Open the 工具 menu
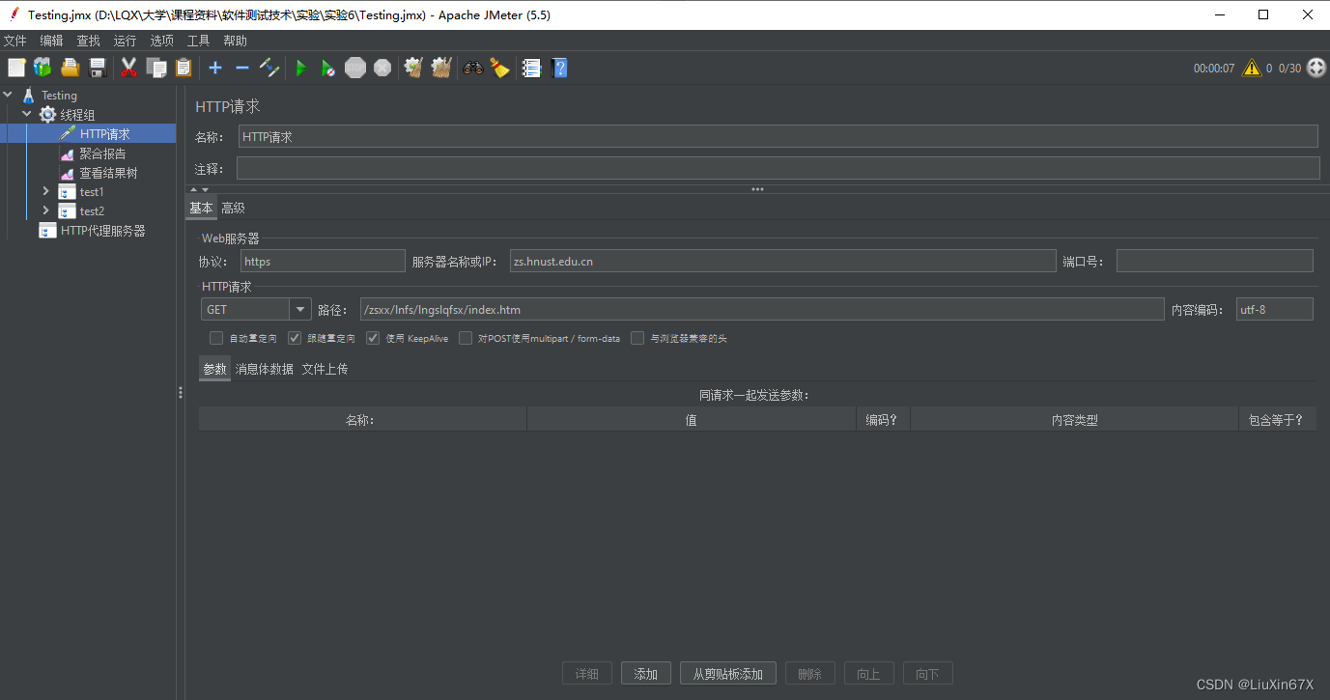Screen dimensions: 1330x700 coord(199,41)
